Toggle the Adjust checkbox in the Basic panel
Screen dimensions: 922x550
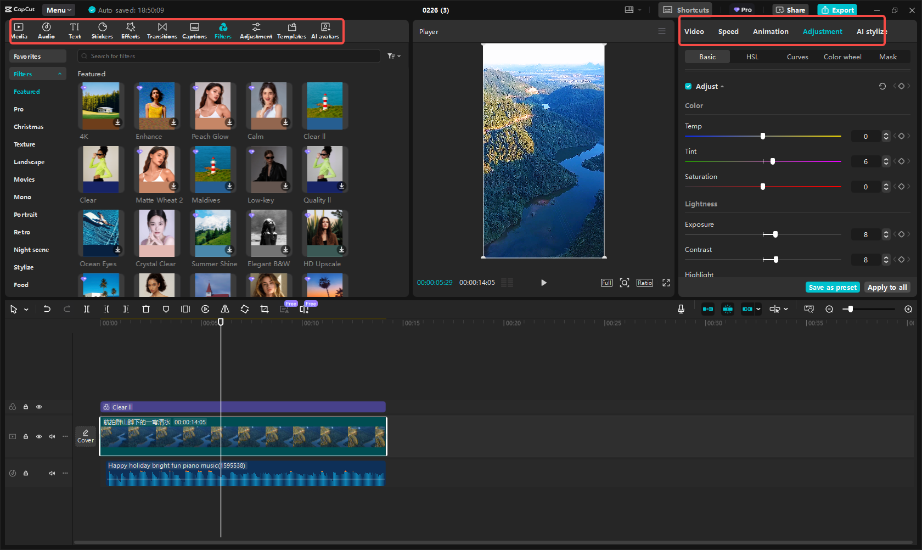688,86
